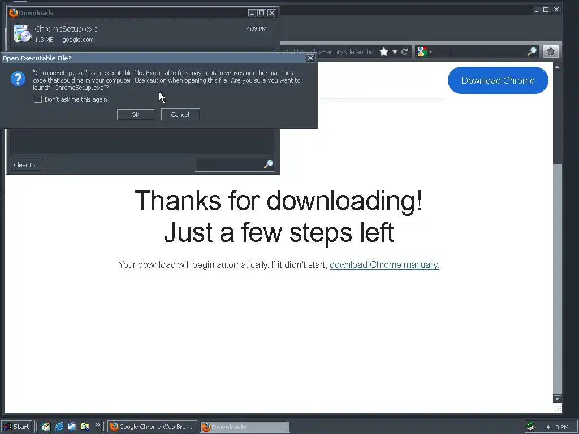Launch Internet Explorer from quick launch
The width and height of the screenshot is (579, 434).
point(59,427)
